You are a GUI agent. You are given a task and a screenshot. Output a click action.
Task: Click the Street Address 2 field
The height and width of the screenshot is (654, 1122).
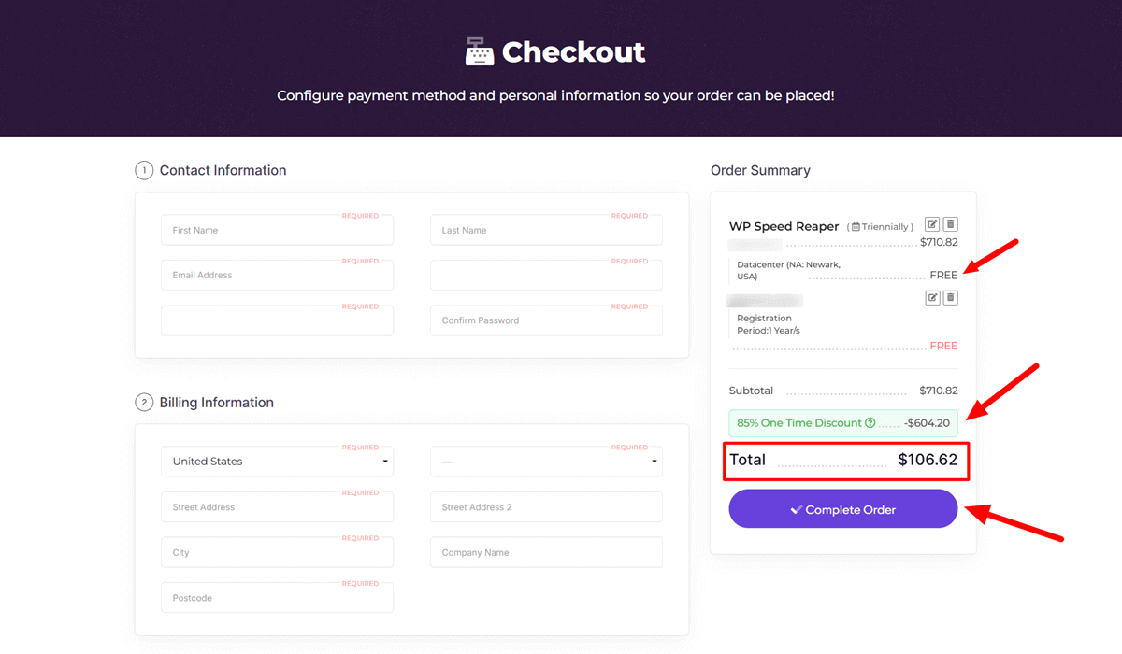click(x=546, y=507)
